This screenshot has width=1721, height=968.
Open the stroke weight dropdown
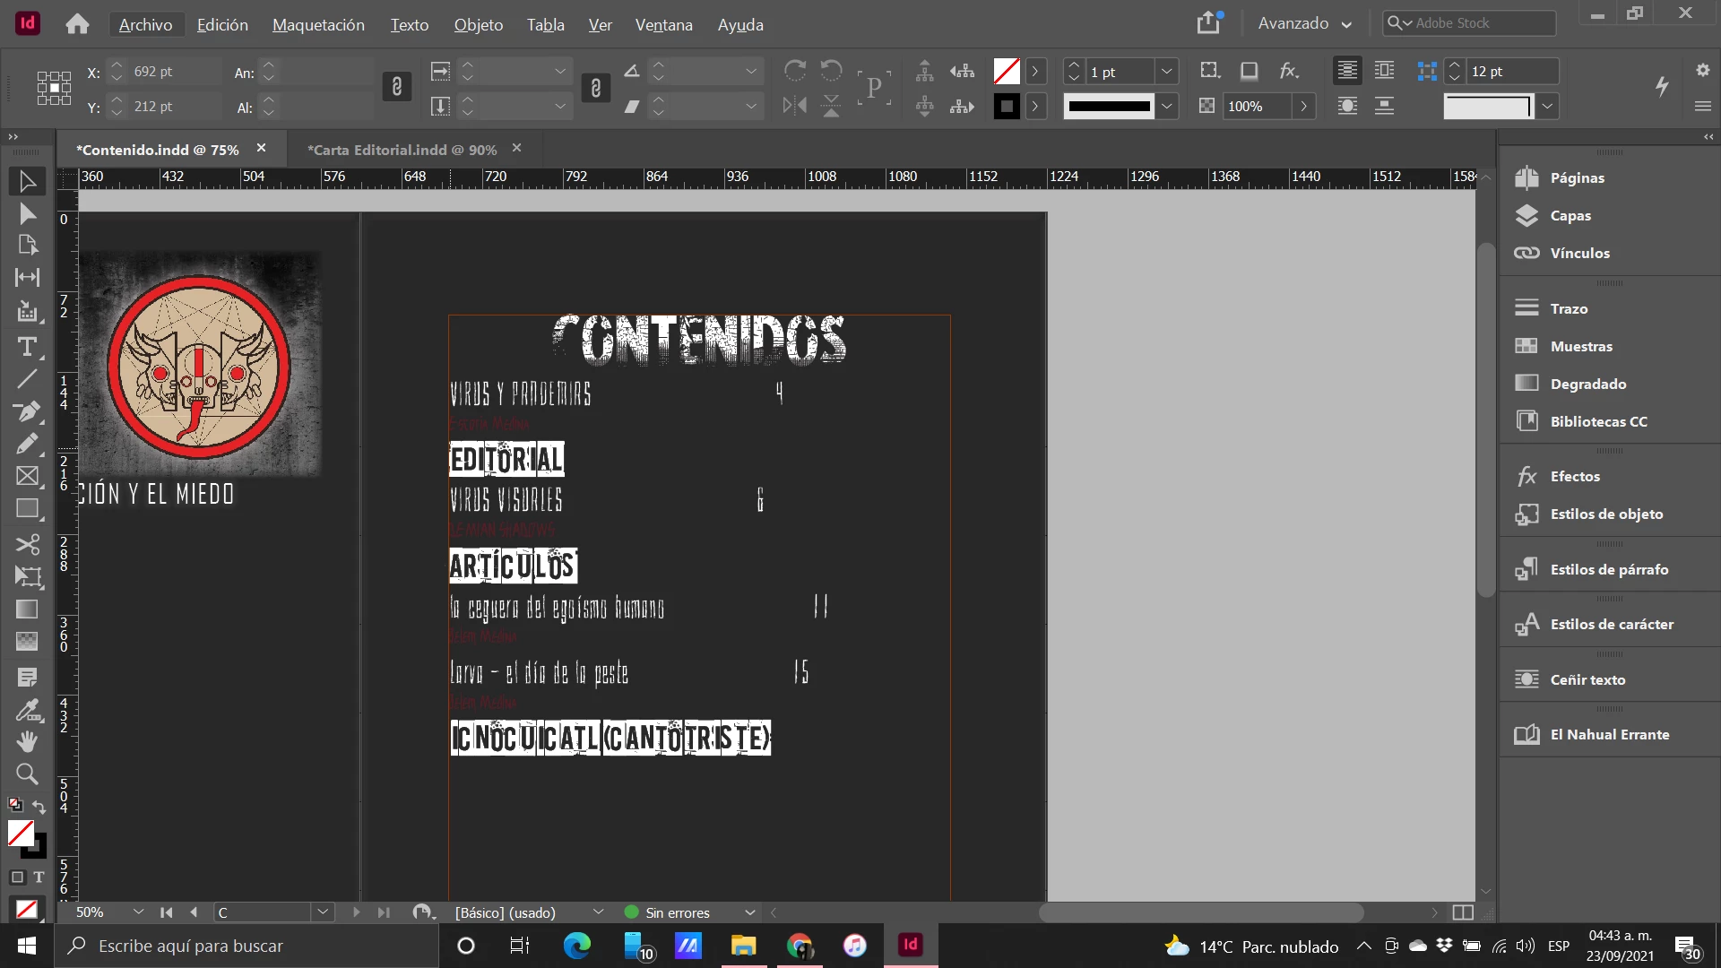(x=1166, y=72)
